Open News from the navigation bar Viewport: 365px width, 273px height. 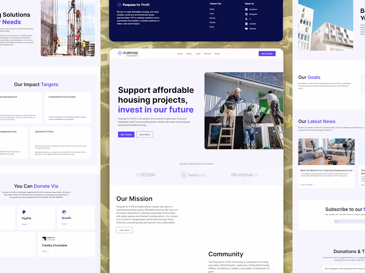[217, 53]
